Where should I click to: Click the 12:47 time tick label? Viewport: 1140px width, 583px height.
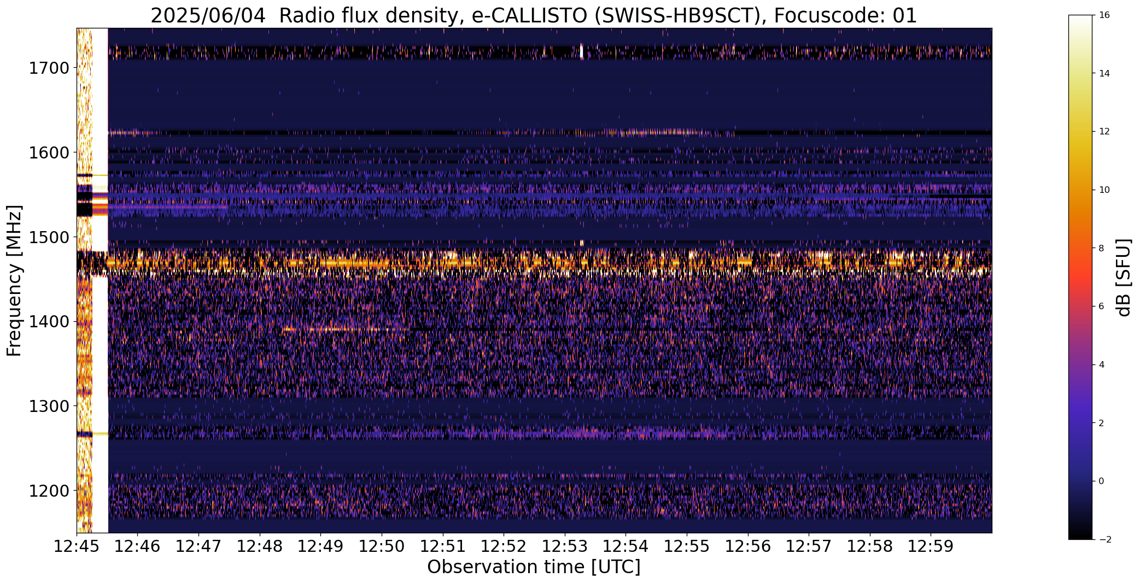tap(198, 546)
